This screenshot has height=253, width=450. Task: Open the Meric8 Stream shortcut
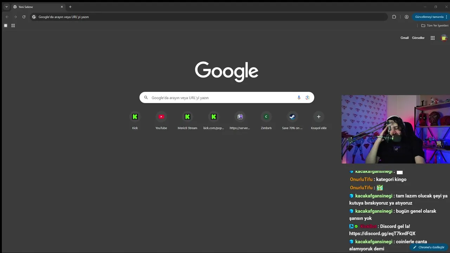coord(187,121)
